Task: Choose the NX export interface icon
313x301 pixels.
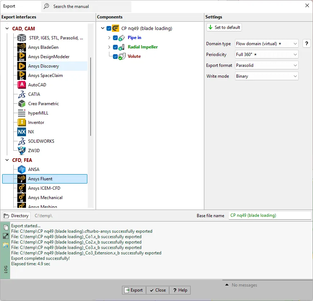Action: pos(22,132)
